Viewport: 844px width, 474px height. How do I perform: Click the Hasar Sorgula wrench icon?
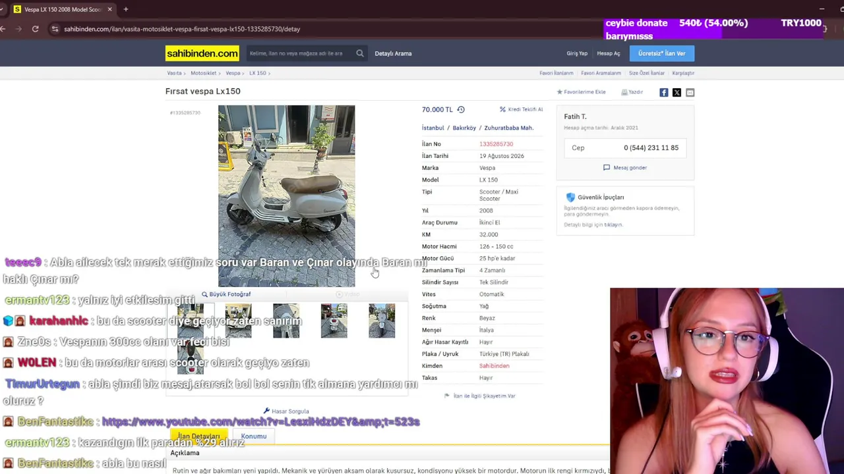click(x=266, y=411)
